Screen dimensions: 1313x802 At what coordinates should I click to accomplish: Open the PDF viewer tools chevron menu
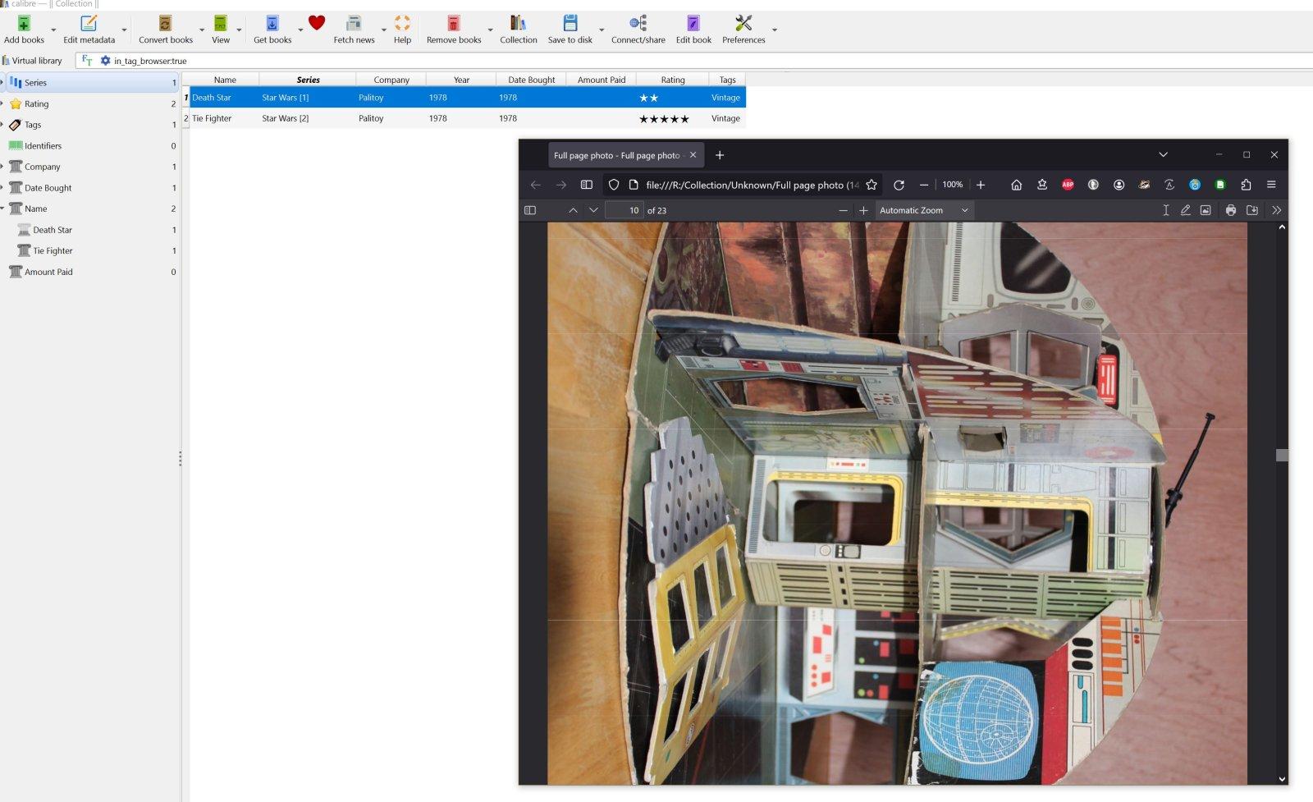[x=1276, y=210]
